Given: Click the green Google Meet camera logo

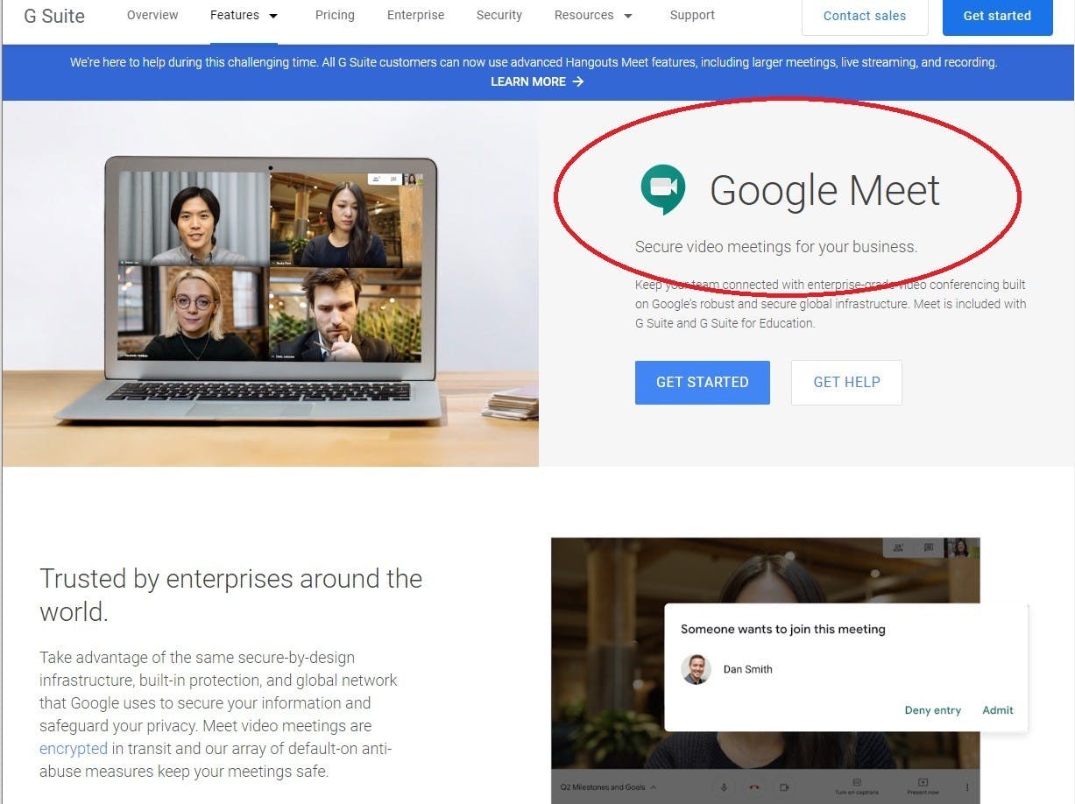Looking at the screenshot, I should (x=661, y=189).
